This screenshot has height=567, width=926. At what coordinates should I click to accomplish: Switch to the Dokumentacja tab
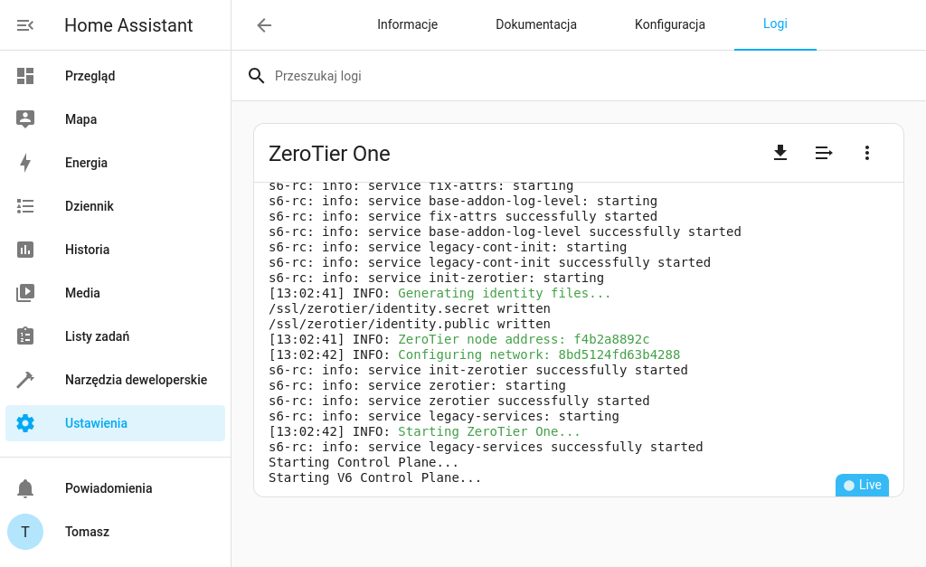536,25
